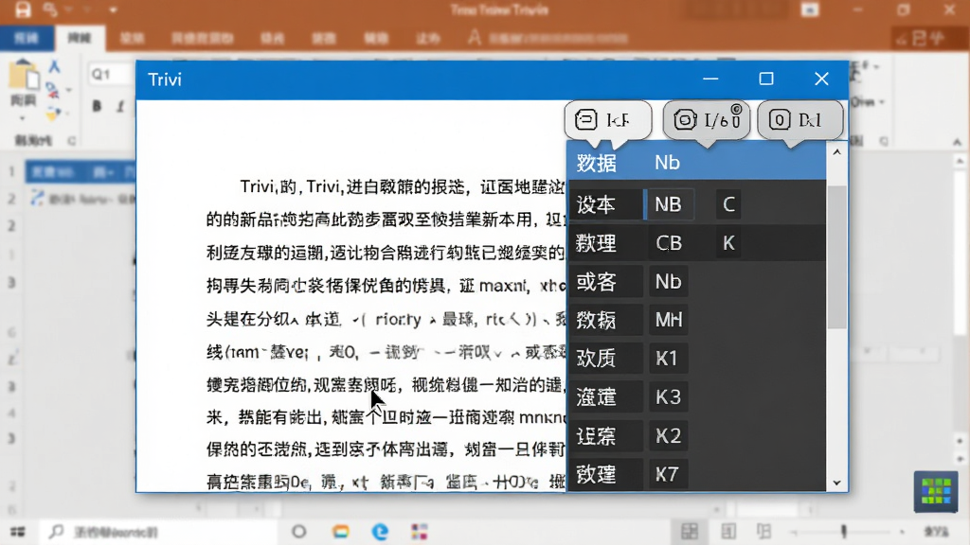The height and width of the screenshot is (545, 970).
Task: Select the active white ribbon tab in Word
Action: pos(80,38)
